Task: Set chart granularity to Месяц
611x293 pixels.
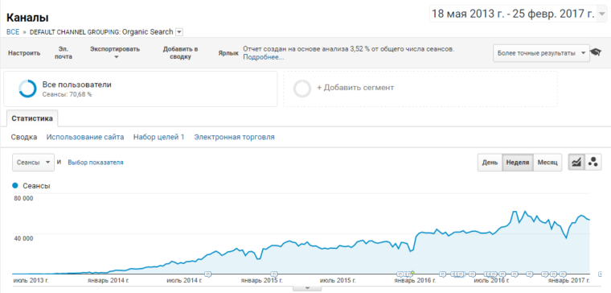Action: click(547, 163)
